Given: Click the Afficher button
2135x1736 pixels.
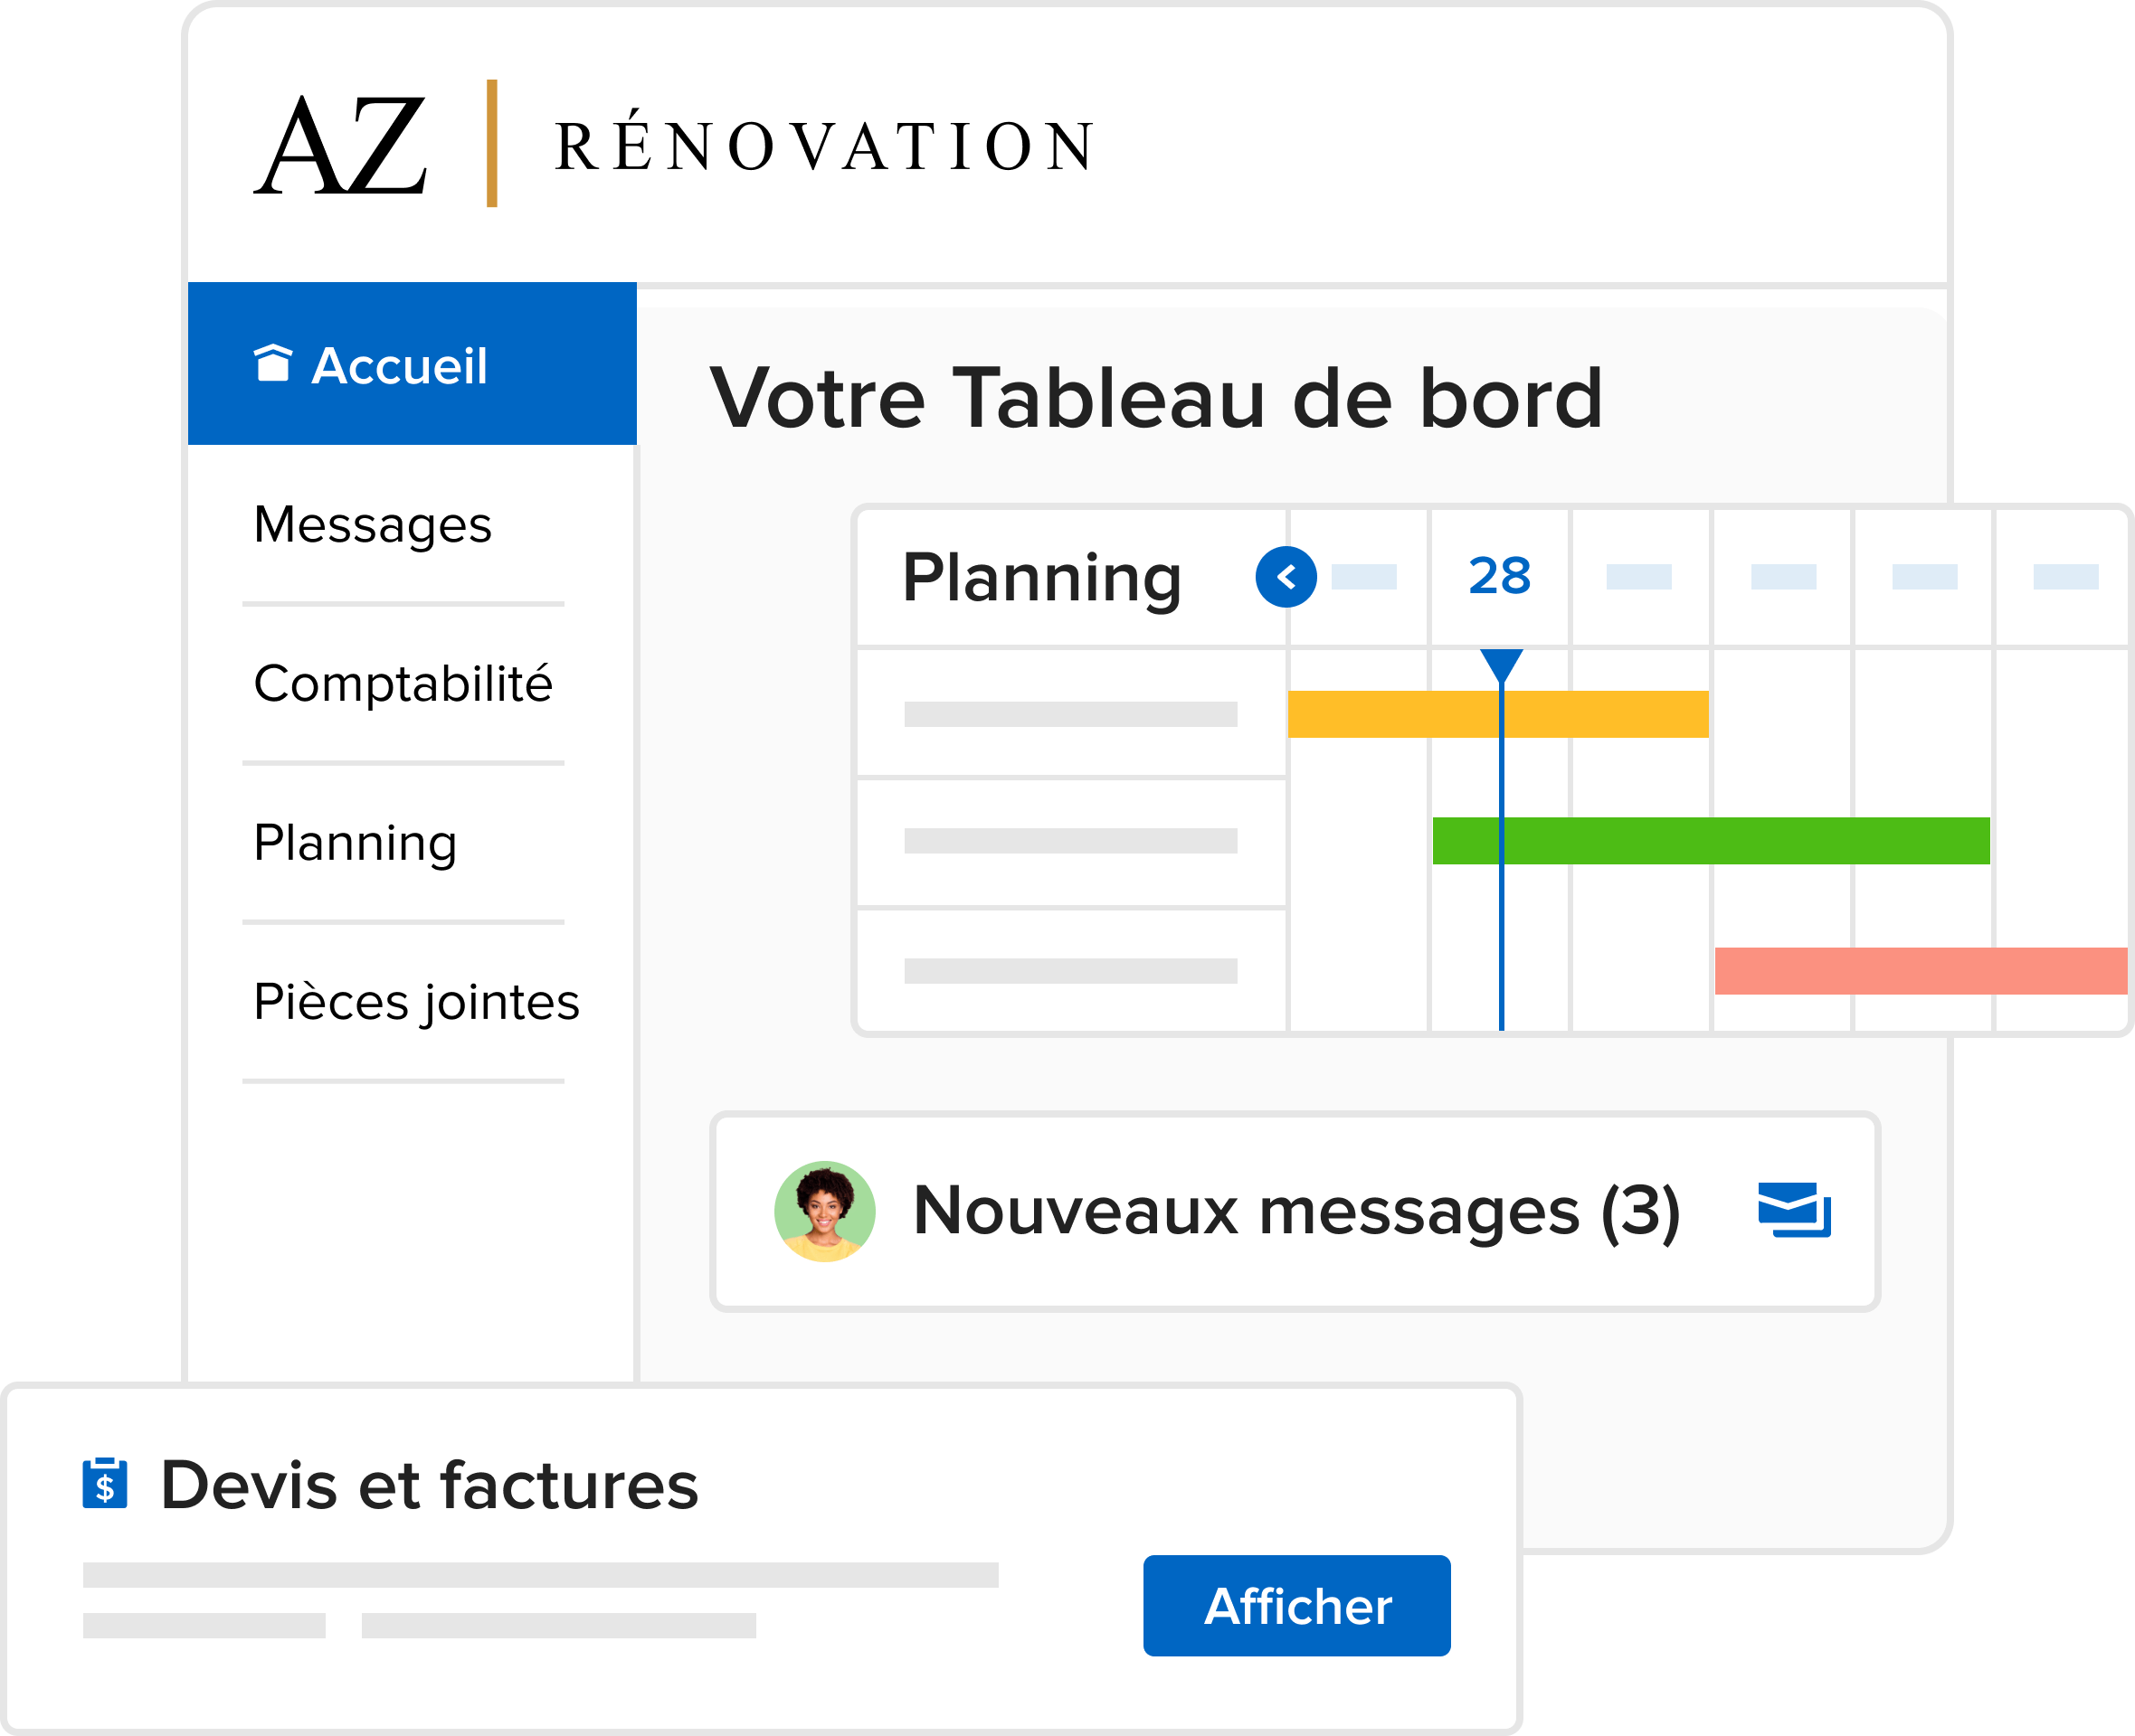Looking at the screenshot, I should point(1296,1606).
